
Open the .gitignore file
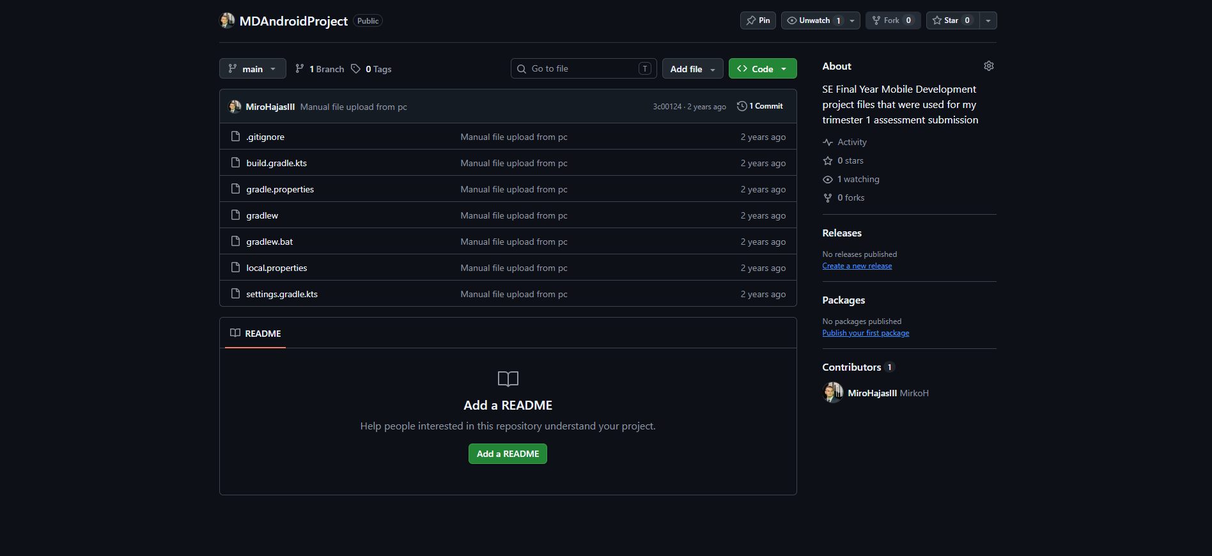point(265,137)
